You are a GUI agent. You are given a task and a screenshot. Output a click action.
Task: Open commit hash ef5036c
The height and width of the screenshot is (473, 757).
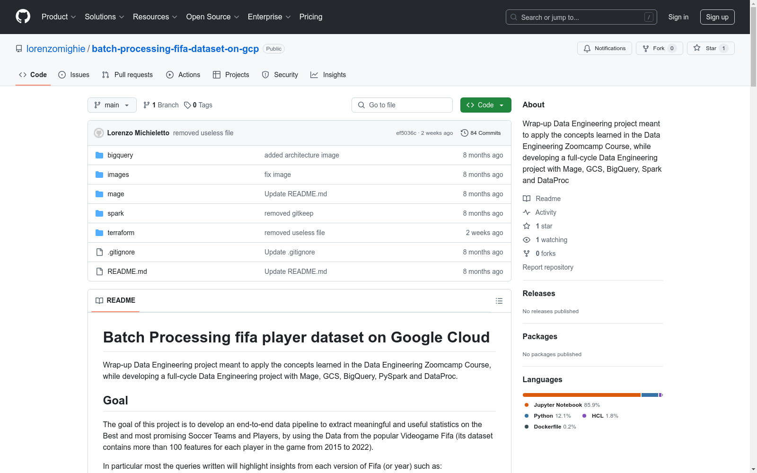[406, 133]
